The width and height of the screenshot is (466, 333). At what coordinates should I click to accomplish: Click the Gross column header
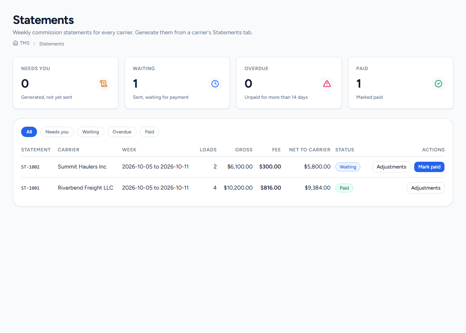tap(244, 149)
